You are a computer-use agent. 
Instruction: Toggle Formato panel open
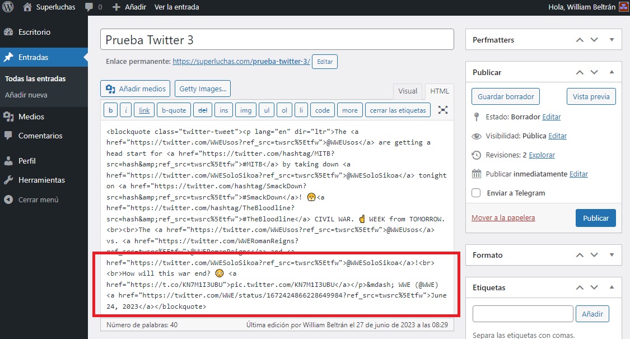point(612,255)
